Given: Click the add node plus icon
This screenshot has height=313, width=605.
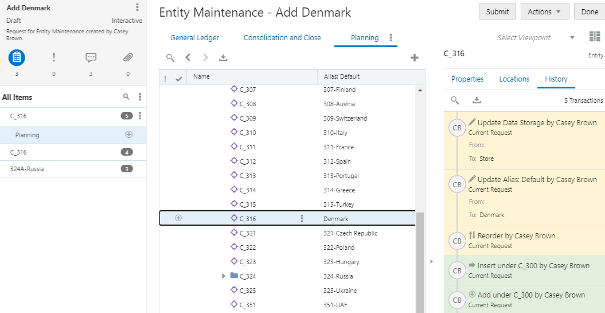Looking at the screenshot, I should pyautogui.click(x=415, y=57).
